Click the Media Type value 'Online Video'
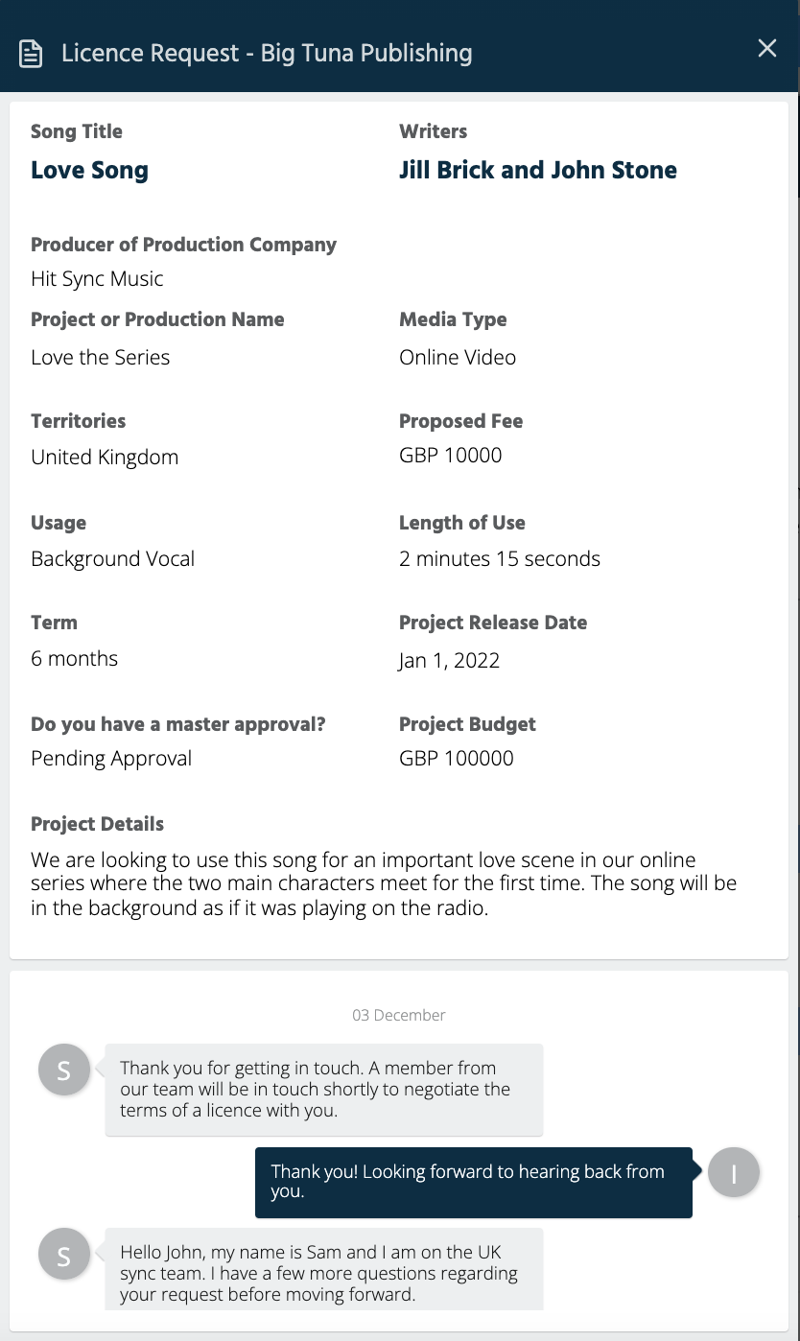This screenshot has width=800, height=1341. point(457,357)
